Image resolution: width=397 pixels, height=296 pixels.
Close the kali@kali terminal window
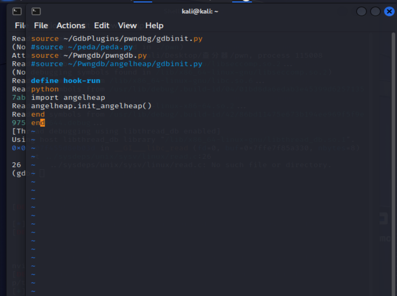[x=389, y=12]
